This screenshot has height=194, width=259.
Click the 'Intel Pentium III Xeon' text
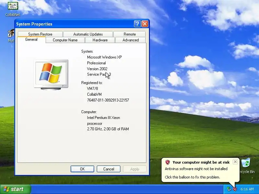103,118
